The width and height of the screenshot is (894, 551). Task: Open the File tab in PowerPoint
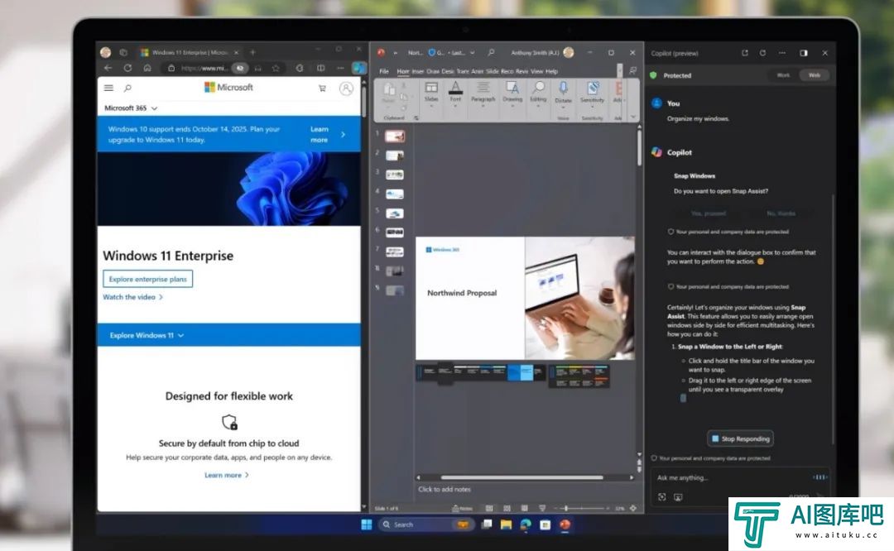tap(384, 71)
